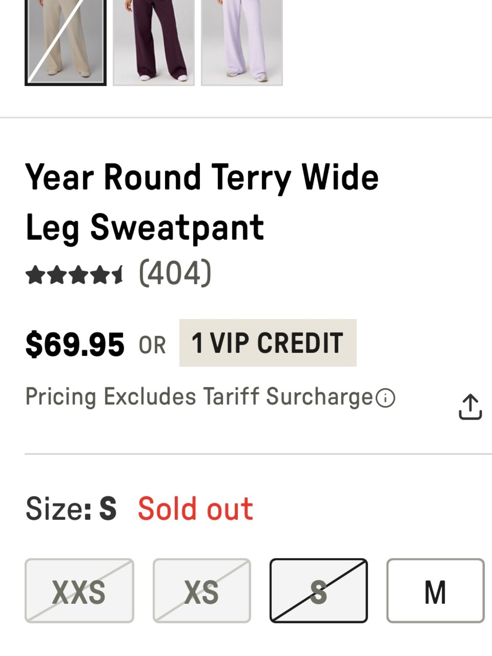
Task: Open the 404 reviews count link
Action: pyautogui.click(x=175, y=273)
